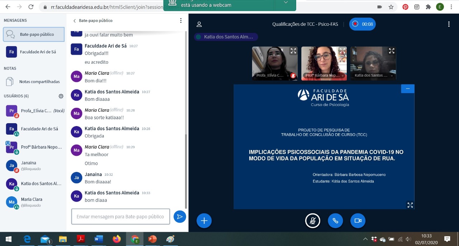Open the Pinterest browser extension
This screenshot has height=246, width=459.
point(405,7)
